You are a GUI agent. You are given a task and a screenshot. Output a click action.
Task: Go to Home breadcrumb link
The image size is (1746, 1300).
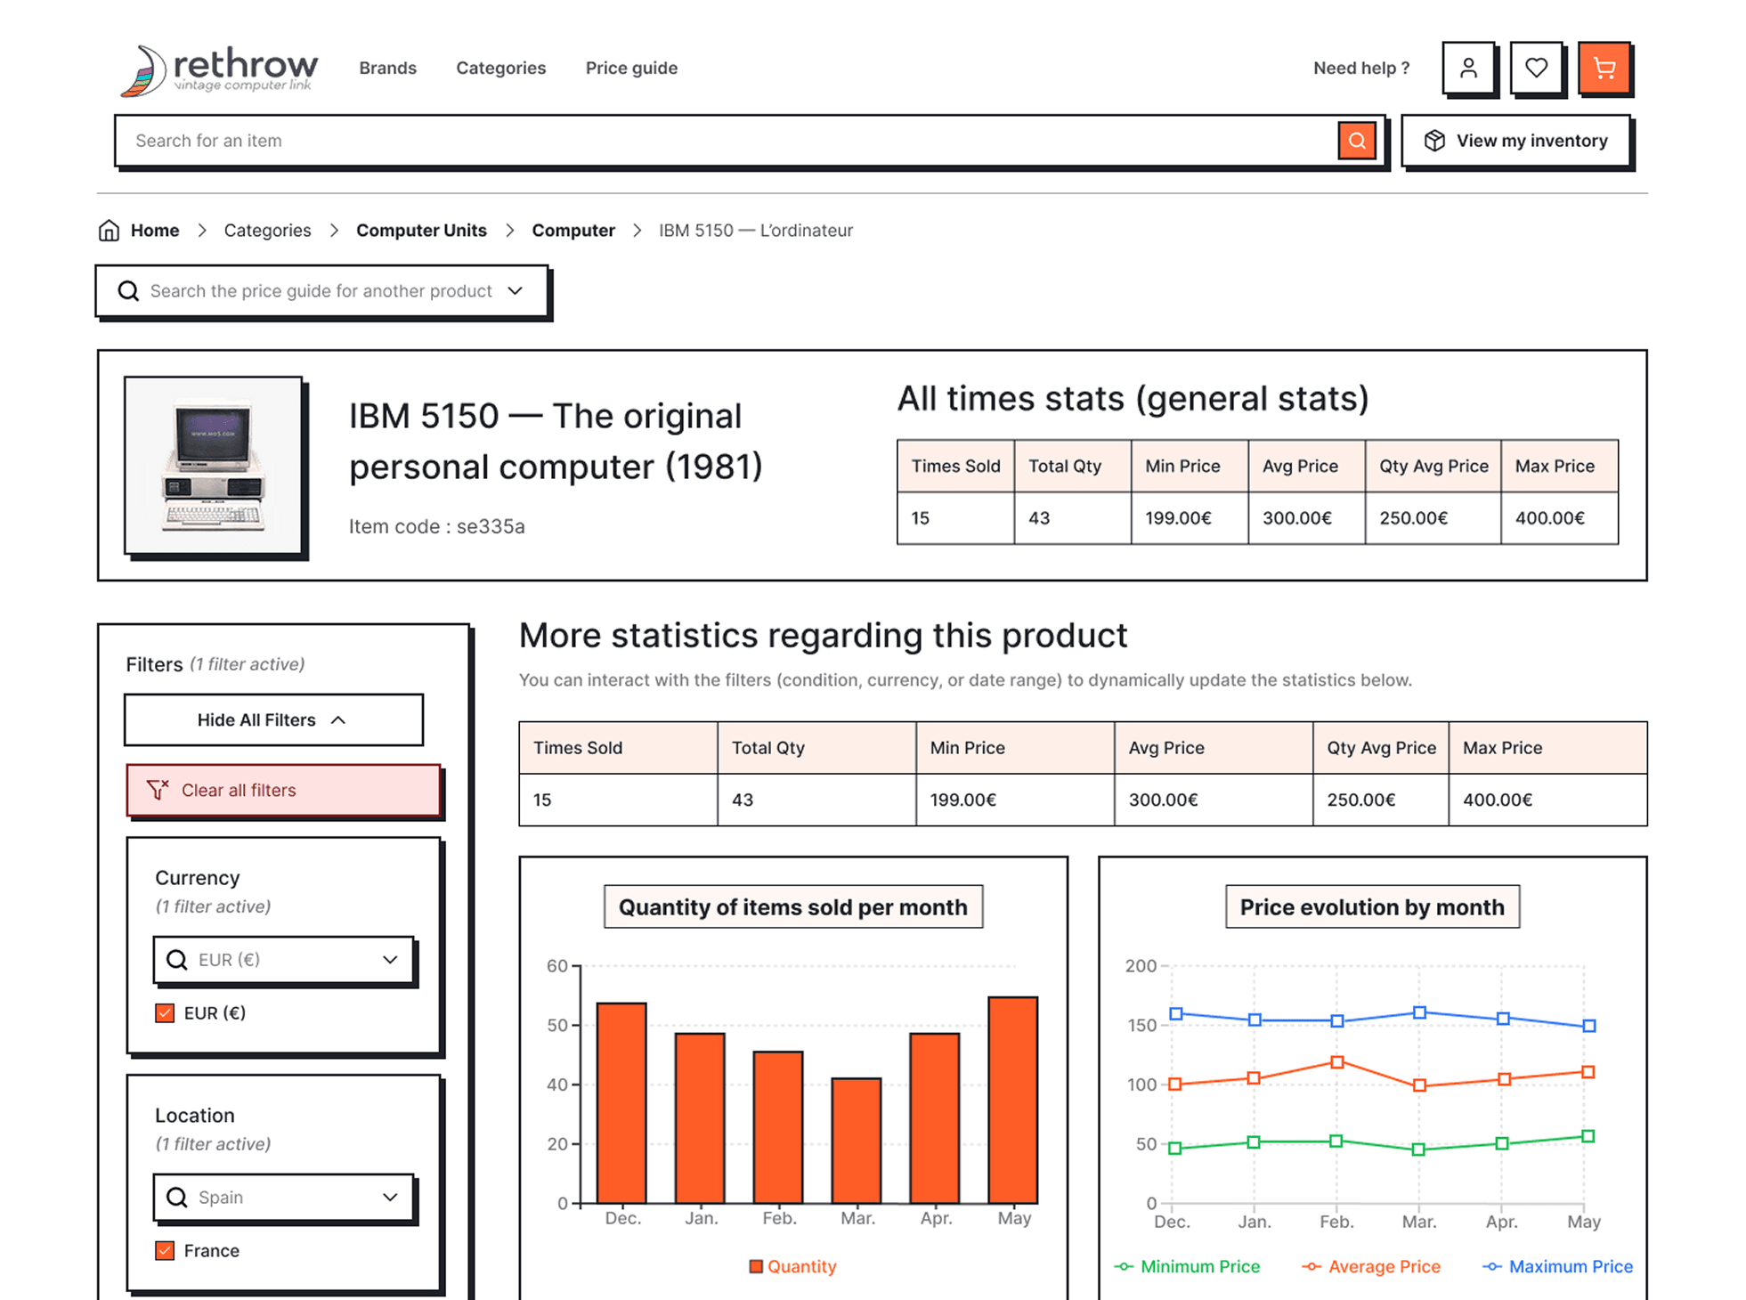pyautogui.click(x=155, y=231)
